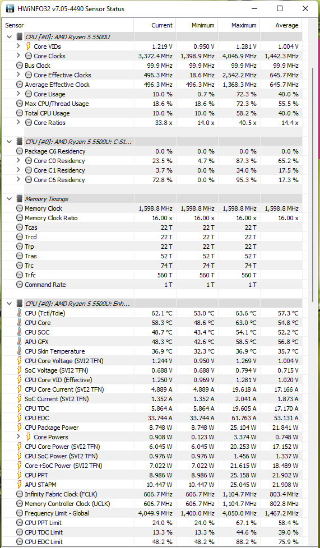
Task: Click the Minimum column header
Action: pyautogui.click(x=197, y=25)
